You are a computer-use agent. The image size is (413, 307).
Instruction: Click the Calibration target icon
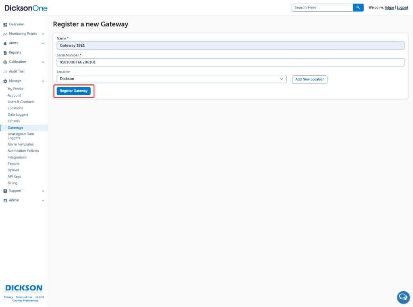[x=5, y=62]
